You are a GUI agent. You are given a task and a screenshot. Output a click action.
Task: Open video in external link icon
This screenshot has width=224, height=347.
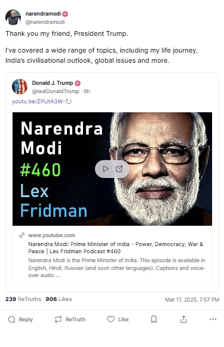coord(119,169)
